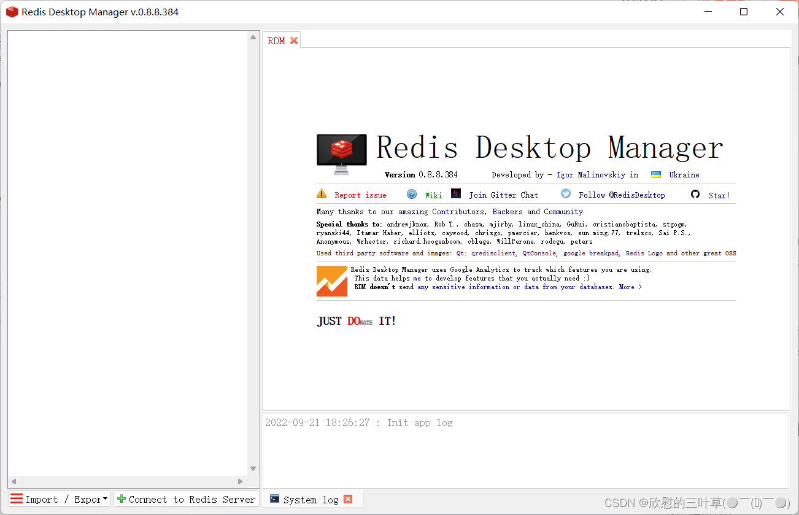
Task: Open the Ukraine link
Action: [x=684, y=175]
